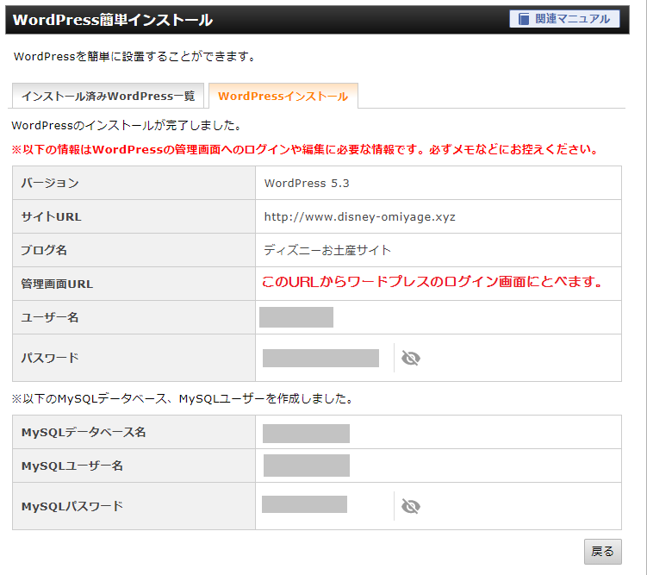Click the パスワード row label
This screenshot has height=575, width=647.
[x=49, y=358]
